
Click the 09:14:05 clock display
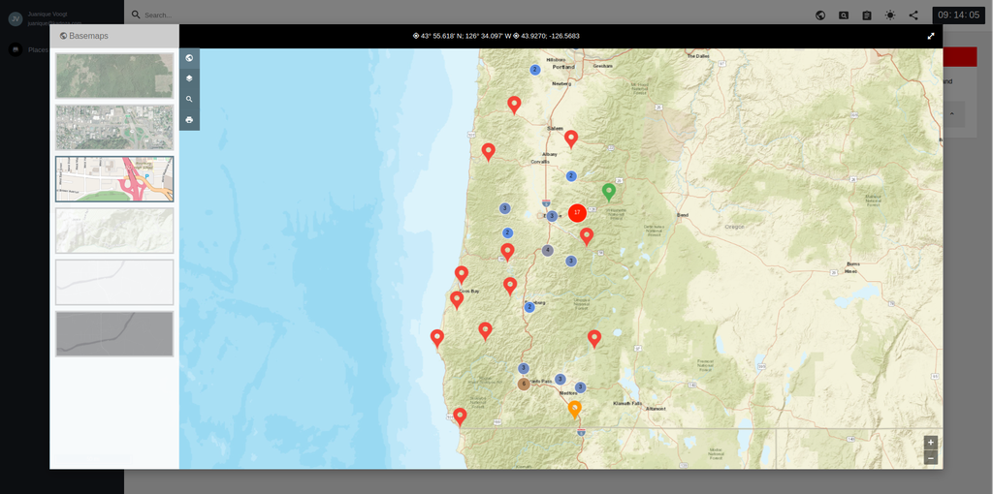[x=959, y=15]
